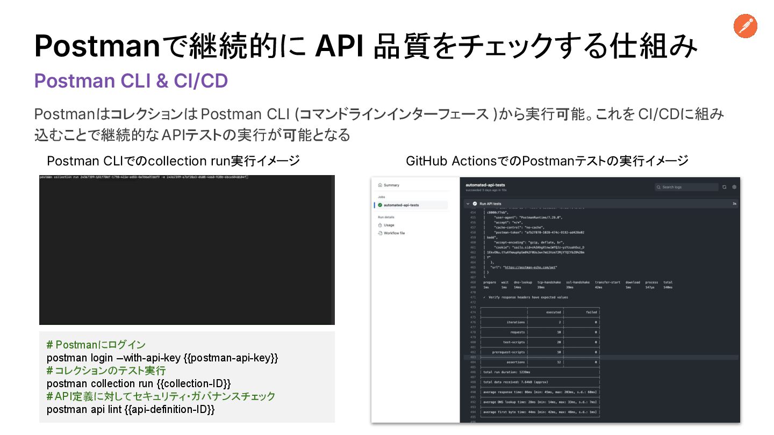Click the 'Postman CLI & CI/CD' purple subtitle
774x435 pixels.
pos(131,81)
